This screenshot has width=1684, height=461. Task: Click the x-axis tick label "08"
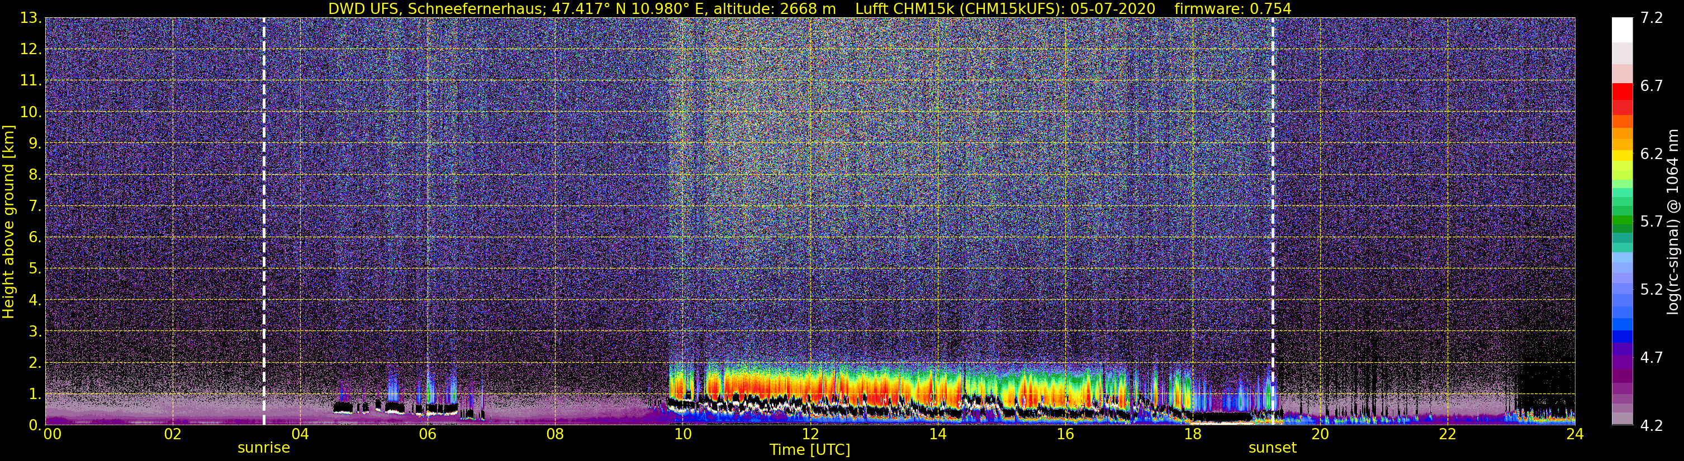click(555, 435)
